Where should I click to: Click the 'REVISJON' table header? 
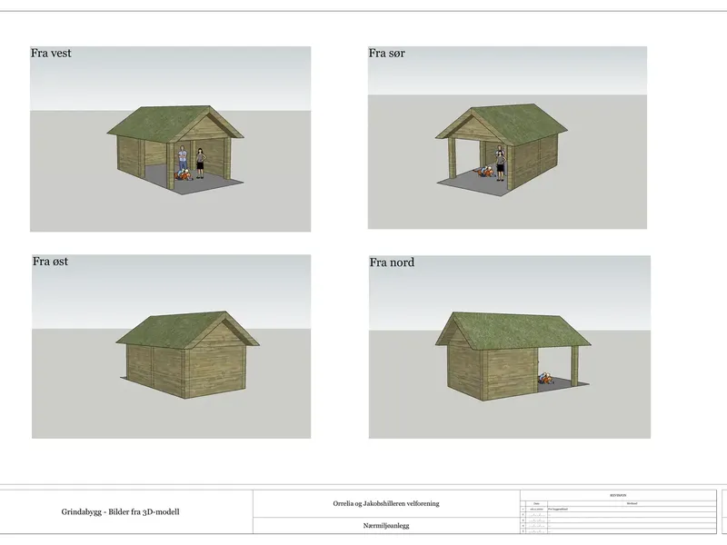[618, 495]
